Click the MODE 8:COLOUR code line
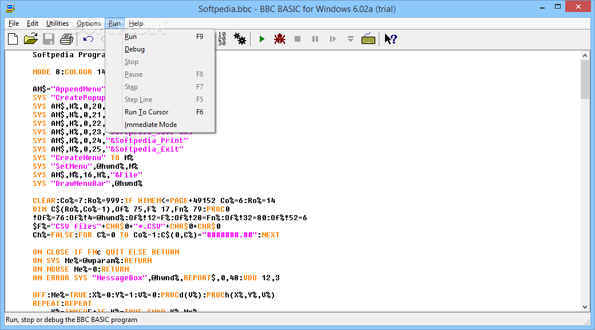Viewport: 595px width, 330px height. 69,72
